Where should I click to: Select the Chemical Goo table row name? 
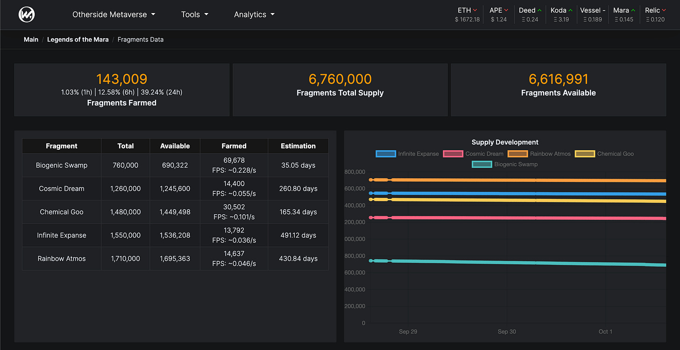tap(62, 212)
